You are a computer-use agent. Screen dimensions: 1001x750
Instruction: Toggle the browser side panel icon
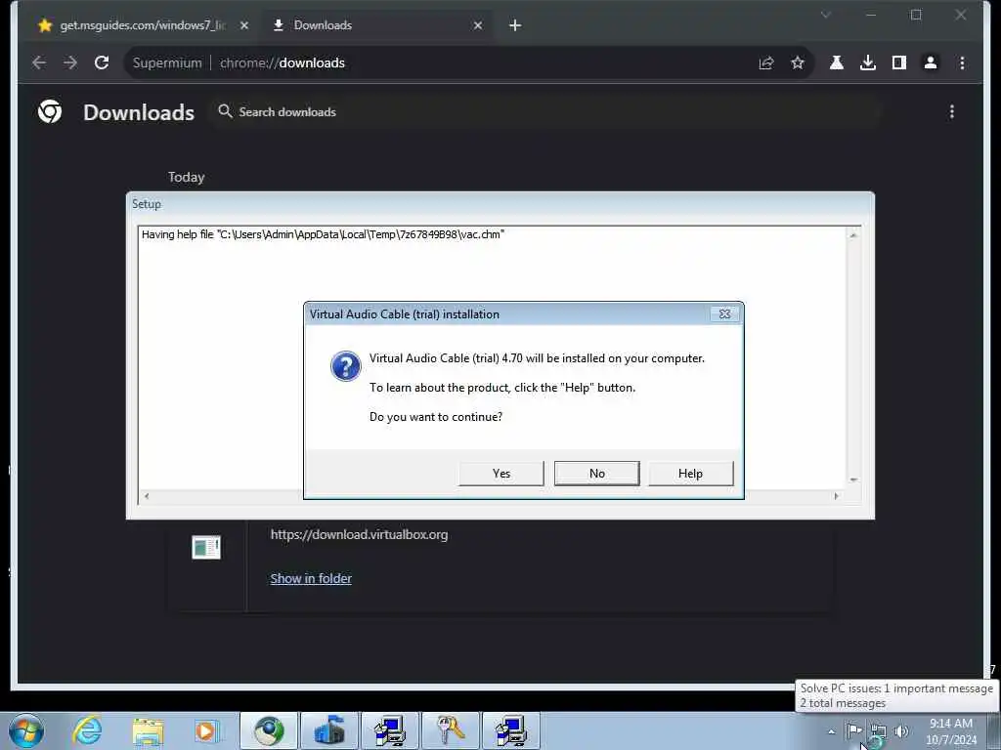click(899, 62)
